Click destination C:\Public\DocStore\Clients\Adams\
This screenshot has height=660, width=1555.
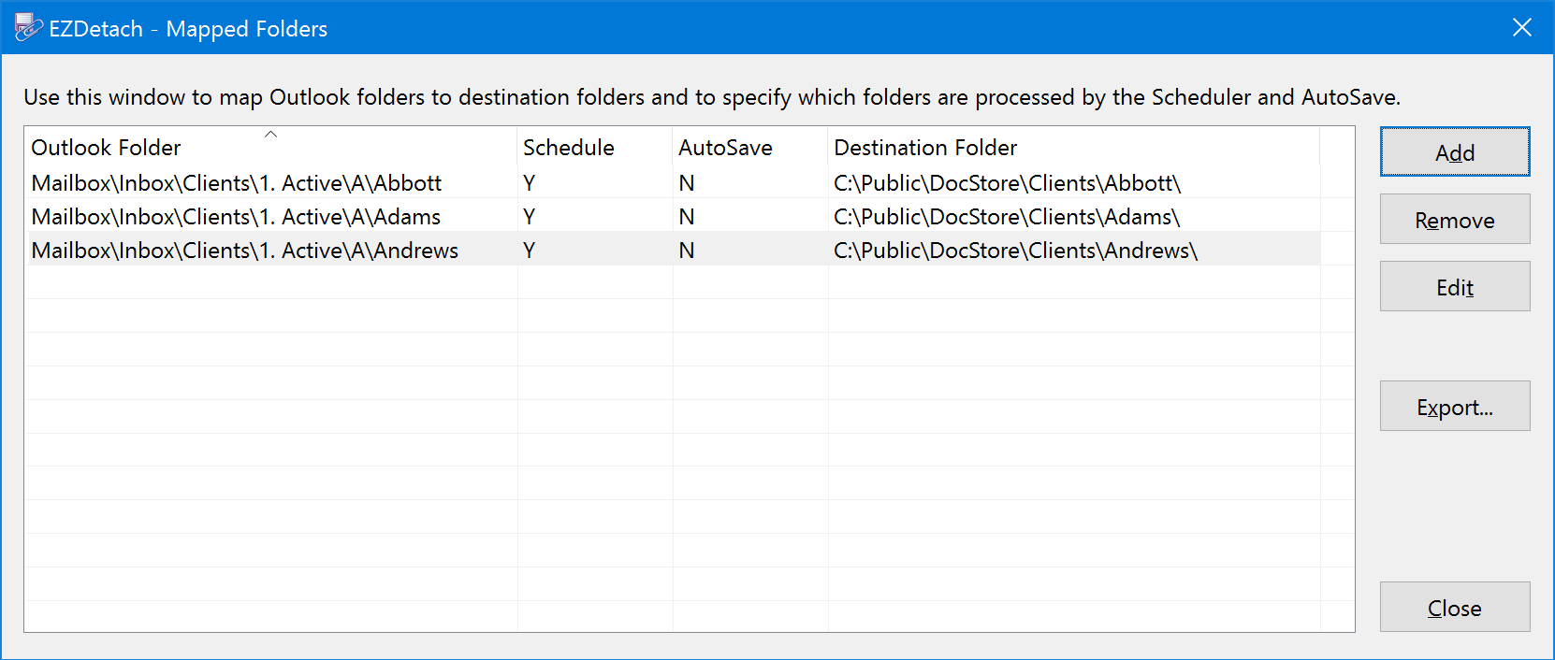click(1007, 216)
